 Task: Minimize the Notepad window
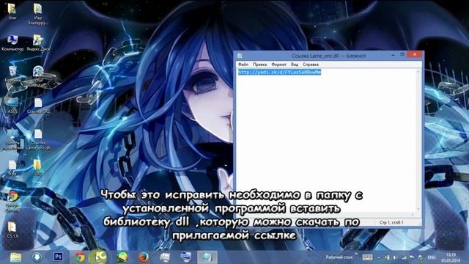coord(393,55)
